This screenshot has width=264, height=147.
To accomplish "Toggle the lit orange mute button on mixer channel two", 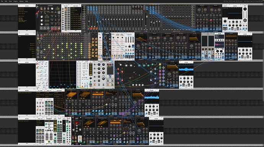I will (x=91, y=28).
